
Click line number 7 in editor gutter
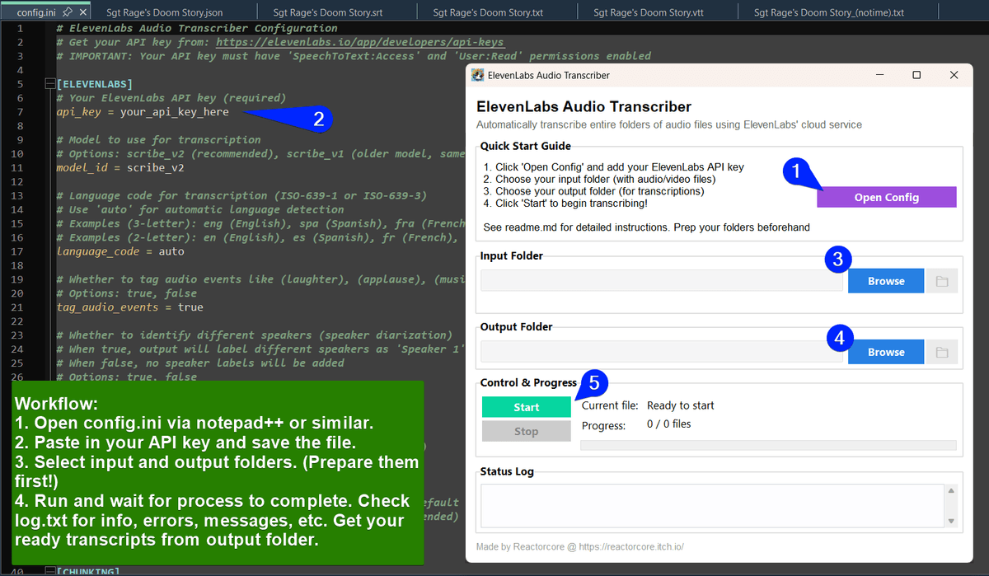[x=20, y=112]
